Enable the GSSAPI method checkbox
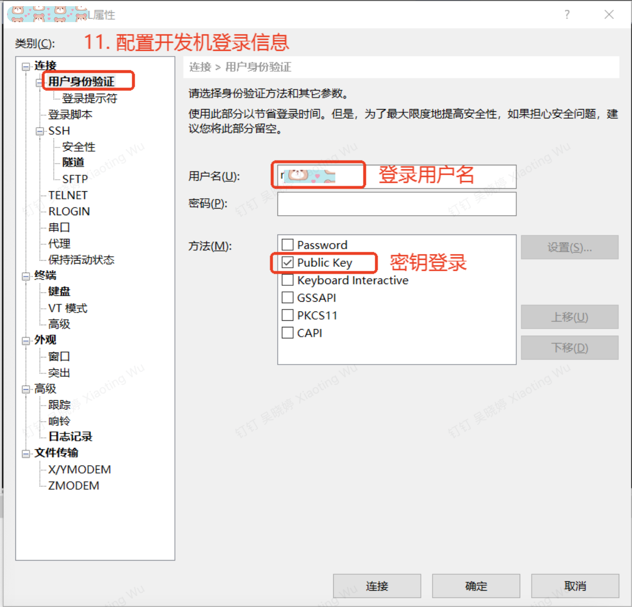Image resolution: width=632 pixels, height=607 pixels. pyautogui.click(x=288, y=298)
